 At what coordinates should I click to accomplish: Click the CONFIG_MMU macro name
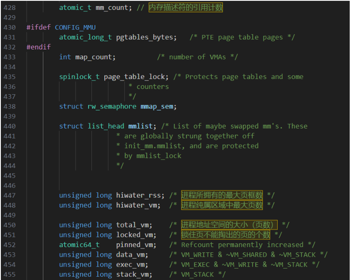75,28
